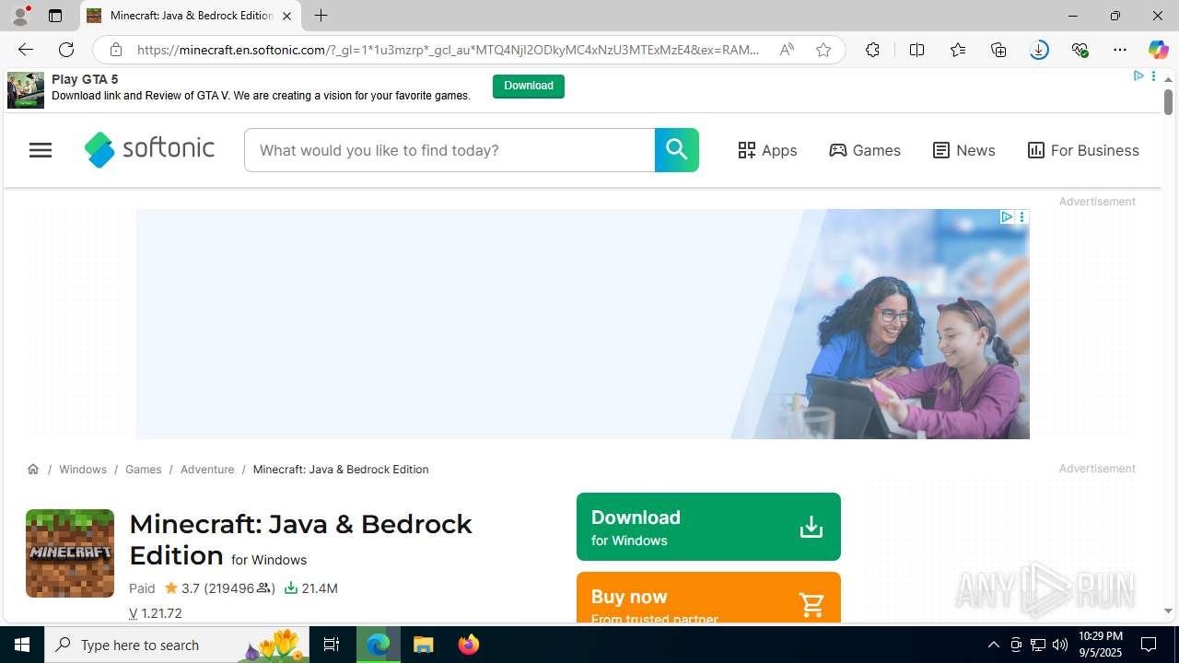Click the Buy now button
Viewport: 1179px width, 663px height.
tap(708, 598)
